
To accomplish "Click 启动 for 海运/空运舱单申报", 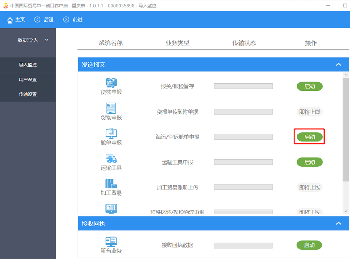I will (x=309, y=136).
